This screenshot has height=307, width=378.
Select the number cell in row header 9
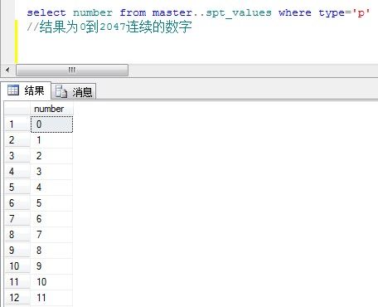51,251
